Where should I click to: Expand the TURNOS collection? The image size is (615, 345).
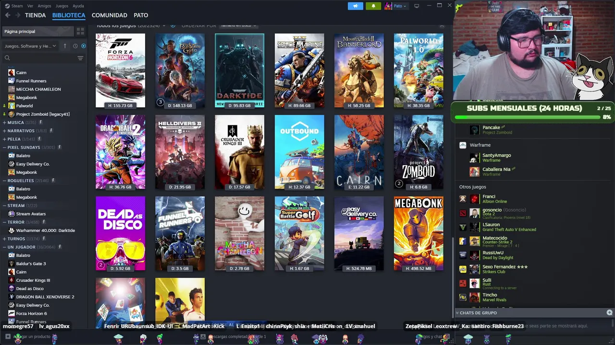click(x=4, y=239)
